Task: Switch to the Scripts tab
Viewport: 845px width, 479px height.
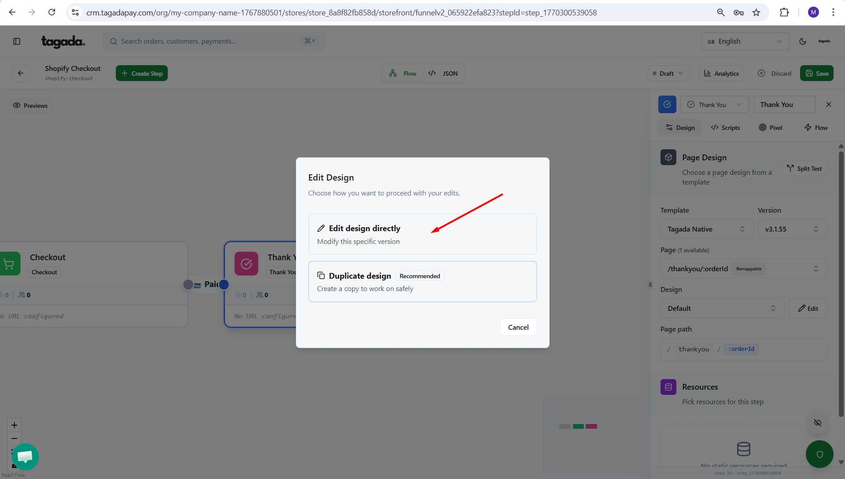Action: (x=725, y=128)
